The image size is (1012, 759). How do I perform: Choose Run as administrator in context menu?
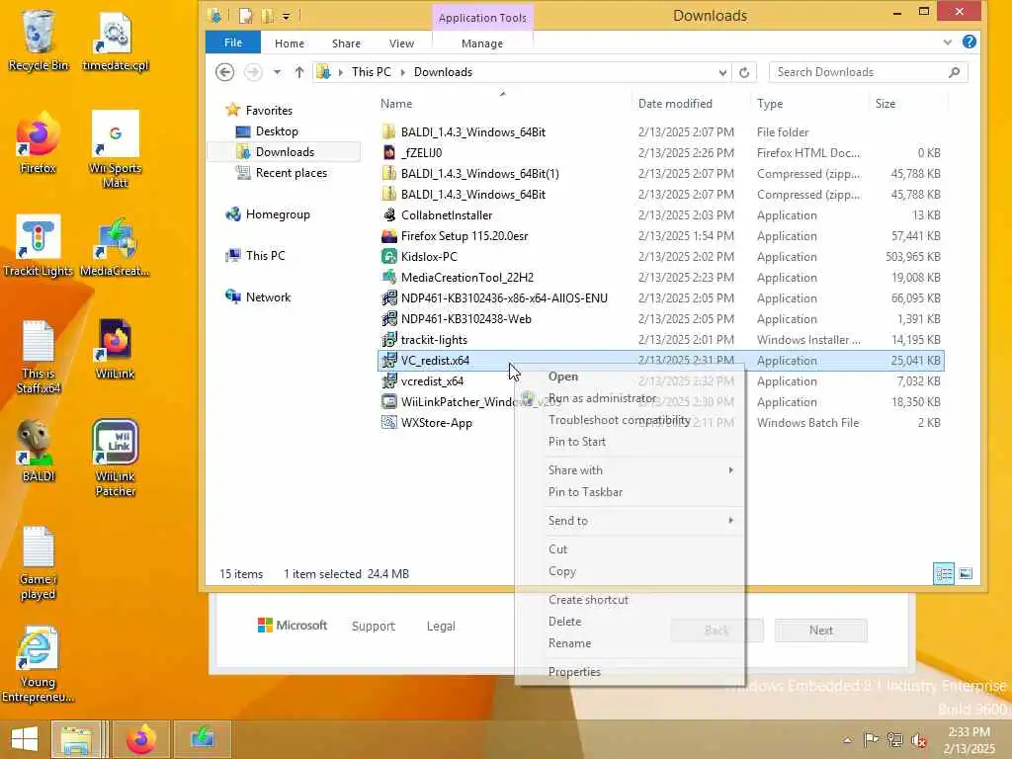pyautogui.click(x=630, y=398)
